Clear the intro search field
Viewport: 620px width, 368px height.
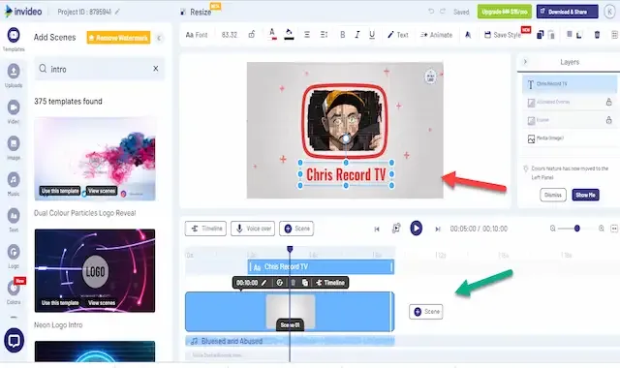156,69
